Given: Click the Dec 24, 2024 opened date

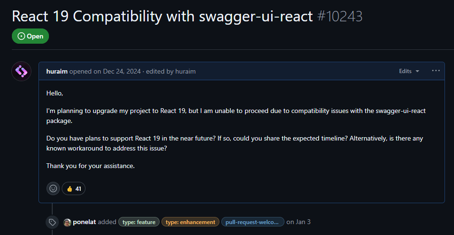Looking at the screenshot, I should pyautogui.click(x=122, y=71).
